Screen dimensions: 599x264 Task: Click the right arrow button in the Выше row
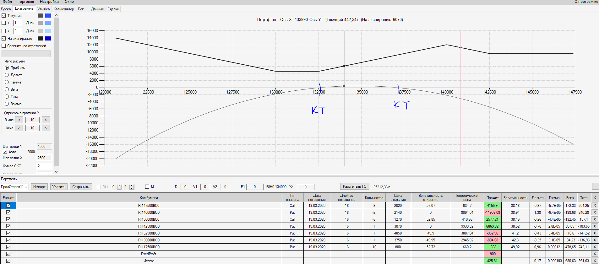point(46,120)
